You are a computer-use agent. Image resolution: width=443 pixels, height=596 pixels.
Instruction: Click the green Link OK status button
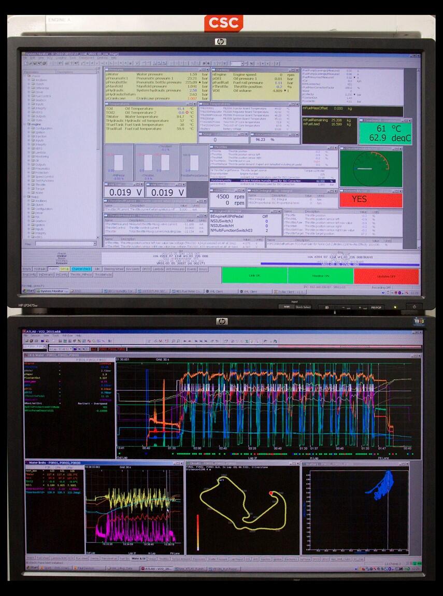coord(254,276)
